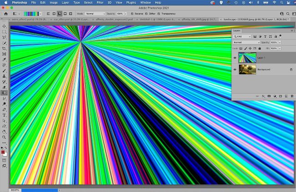This screenshot has width=296, height=192.
Task: Choose the Angle Gradient style icon
Action: (60, 14)
